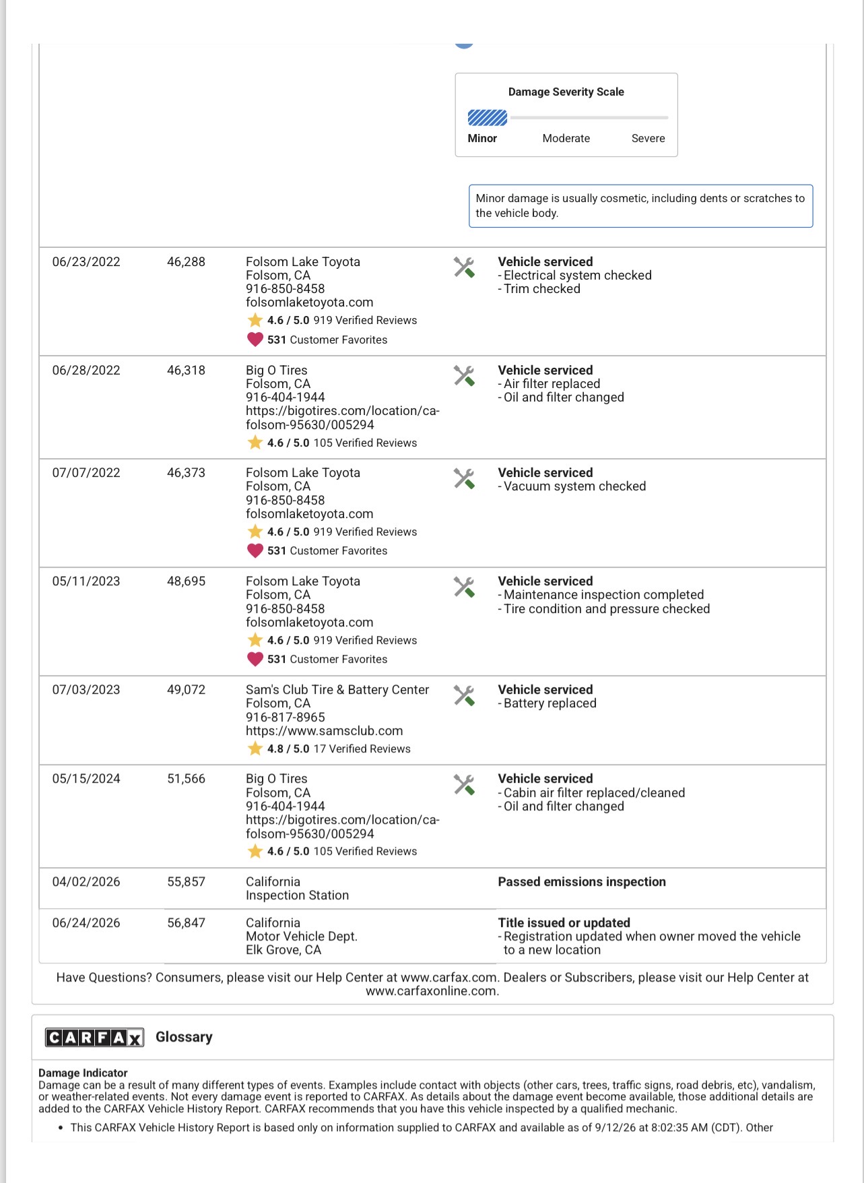Click the heart Customer Favorites icon in the 05/11/2023 row
The image size is (864, 1183).
pos(255,659)
